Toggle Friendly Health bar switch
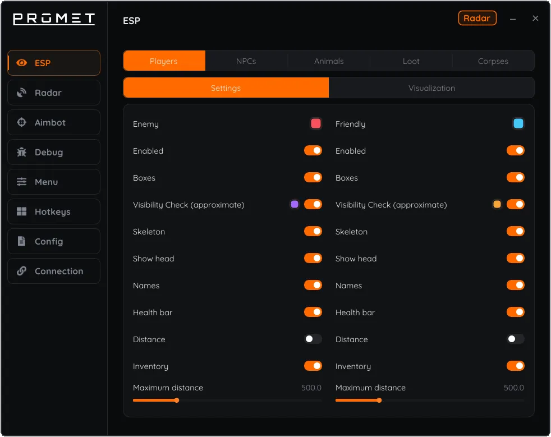Image resolution: width=551 pixels, height=437 pixels. (516, 312)
